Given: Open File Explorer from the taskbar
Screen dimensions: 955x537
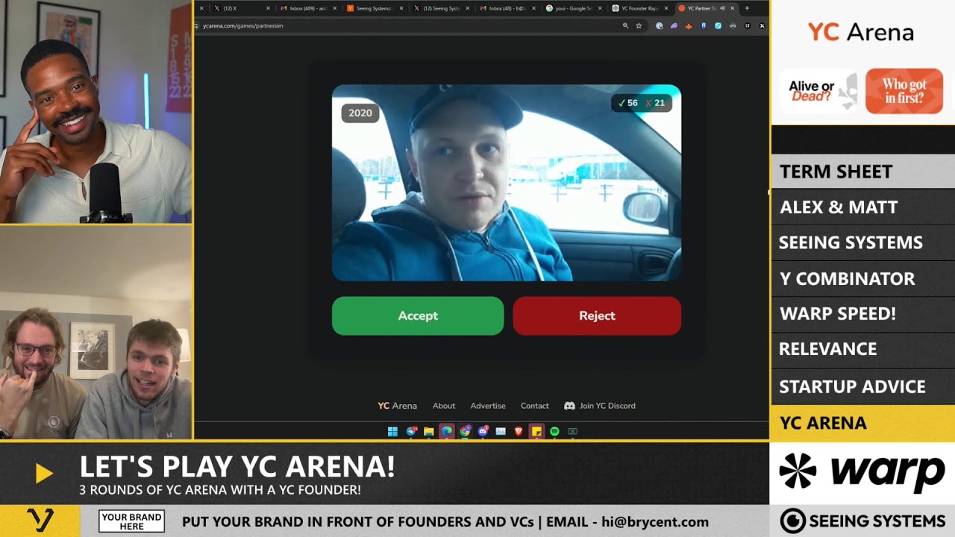Looking at the screenshot, I should [429, 431].
